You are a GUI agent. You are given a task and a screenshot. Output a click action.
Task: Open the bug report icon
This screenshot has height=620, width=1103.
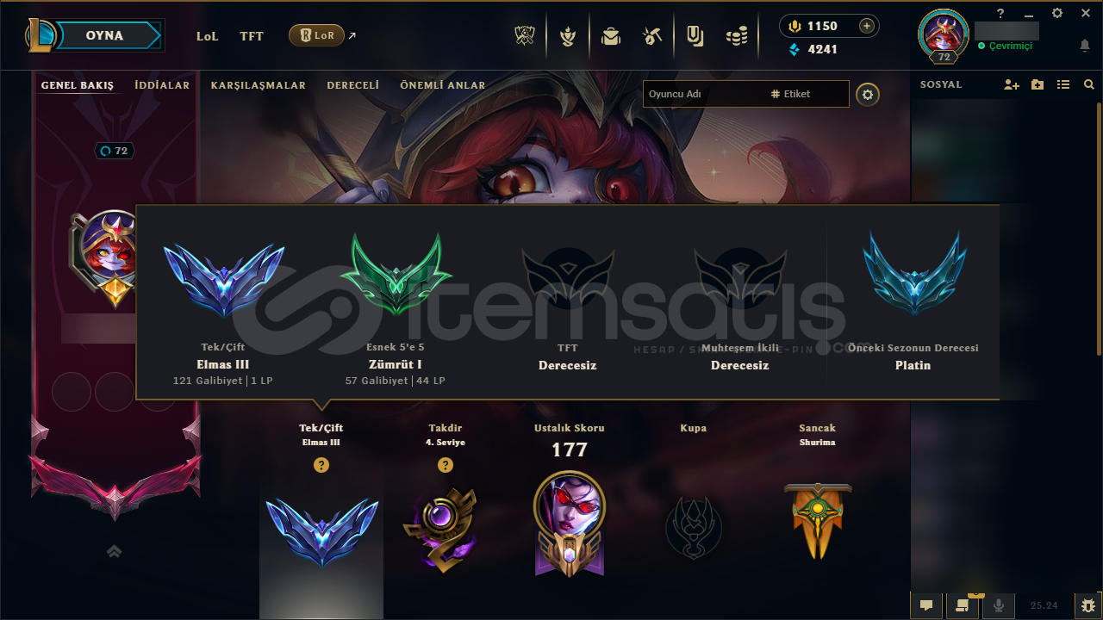pyautogui.click(x=1088, y=605)
